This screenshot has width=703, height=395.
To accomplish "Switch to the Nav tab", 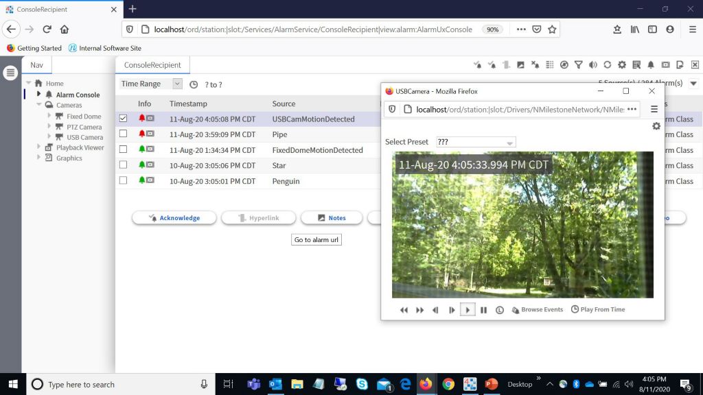I will point(36,65).
